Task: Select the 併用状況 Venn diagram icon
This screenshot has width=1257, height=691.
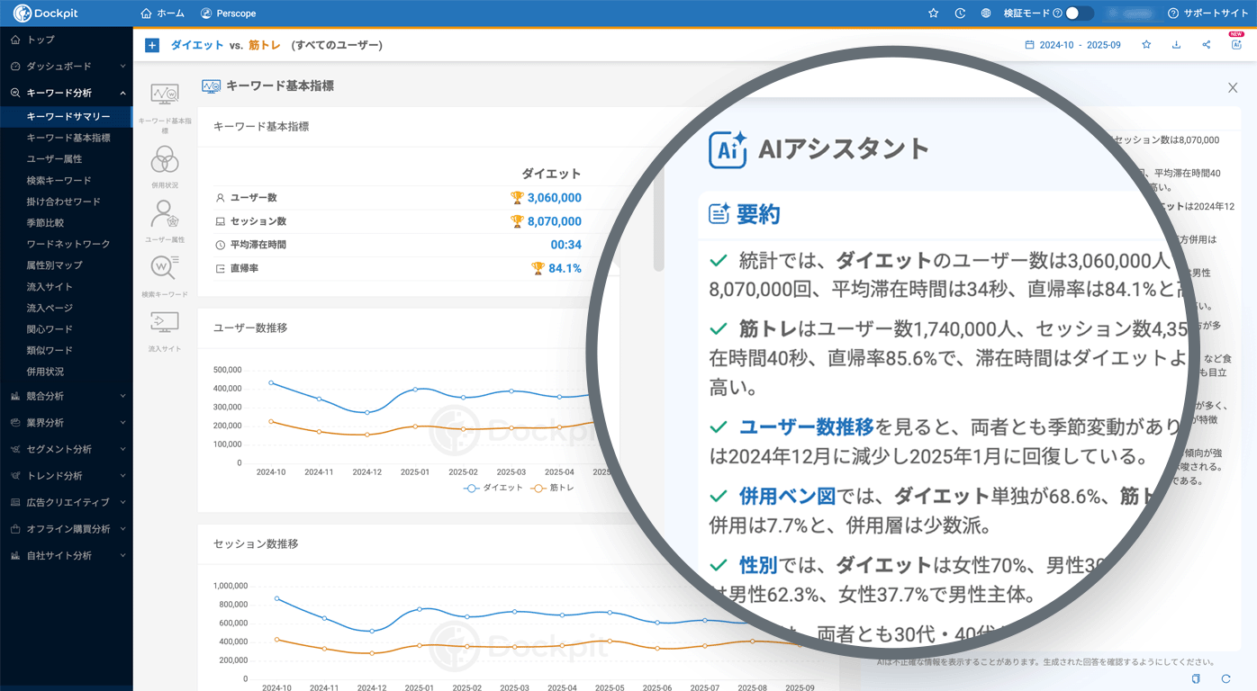Action: pyautogui.click(x=164, y=160)
